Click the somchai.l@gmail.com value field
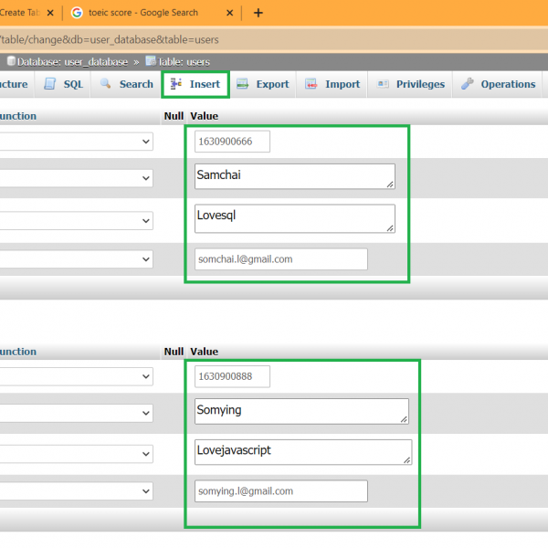Screen dimensions: 548x548 [280, 259]
